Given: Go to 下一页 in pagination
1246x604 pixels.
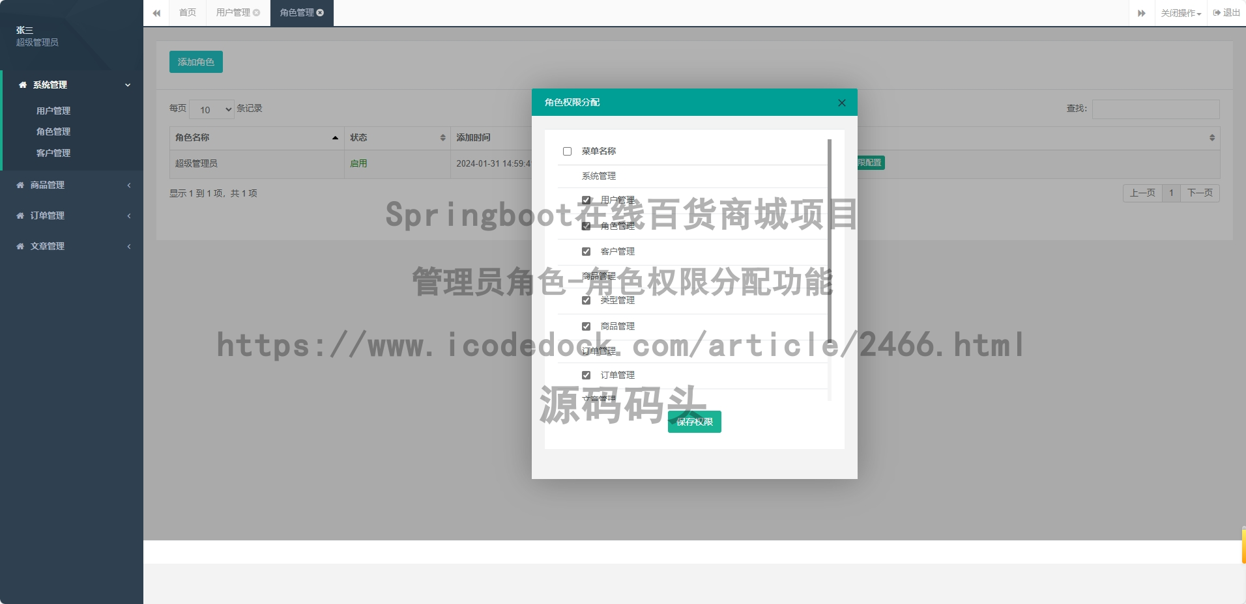Looking at the screenshot, I should tap(1200, 193).
